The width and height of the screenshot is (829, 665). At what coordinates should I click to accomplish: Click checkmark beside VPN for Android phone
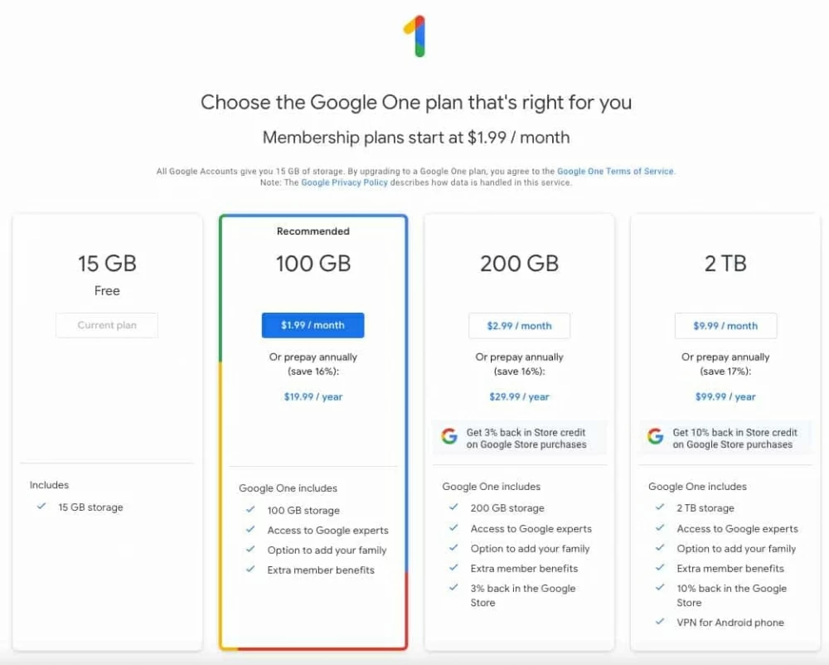coord(660,622)
